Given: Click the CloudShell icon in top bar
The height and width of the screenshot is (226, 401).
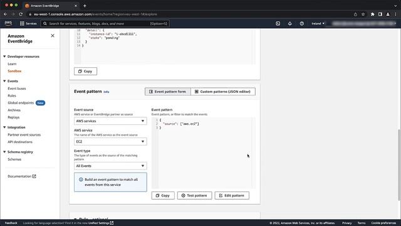Looking at the screenshot, I should pyautogui.click(x=278, y=24).
